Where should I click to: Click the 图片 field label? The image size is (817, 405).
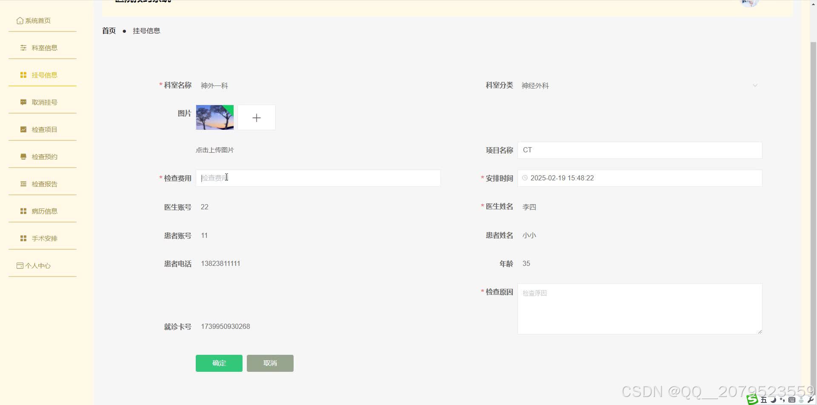pos(185,113)
